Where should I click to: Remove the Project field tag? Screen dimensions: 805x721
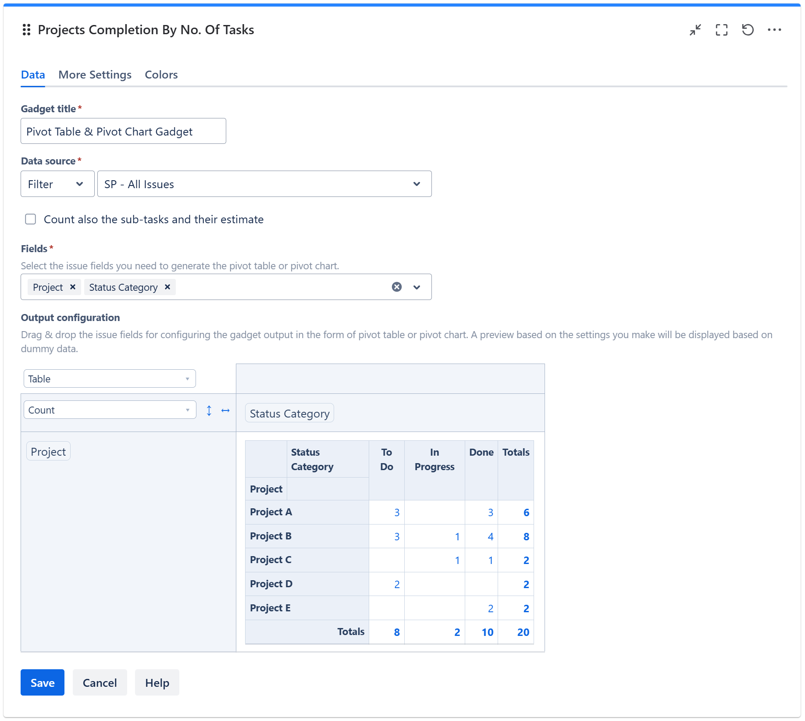tap(73, 287)
